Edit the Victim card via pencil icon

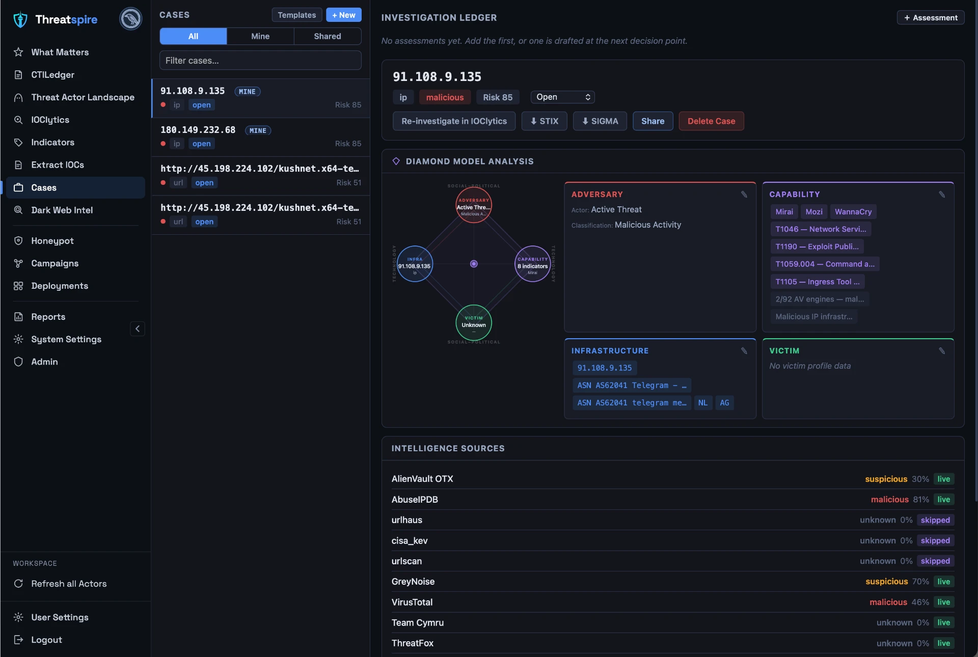(x=942, y=351)
